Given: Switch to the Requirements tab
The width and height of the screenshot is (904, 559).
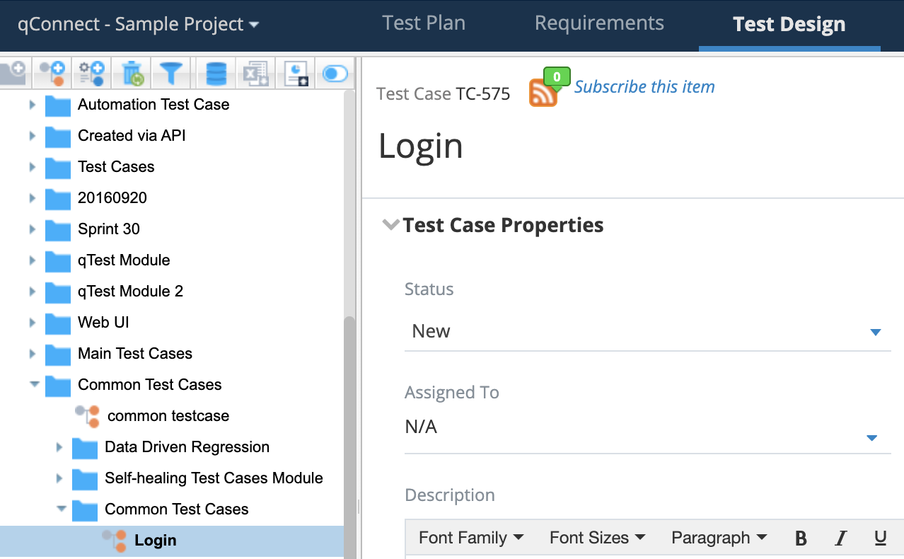Looking at the screenshot, I should tap(599, 23).
